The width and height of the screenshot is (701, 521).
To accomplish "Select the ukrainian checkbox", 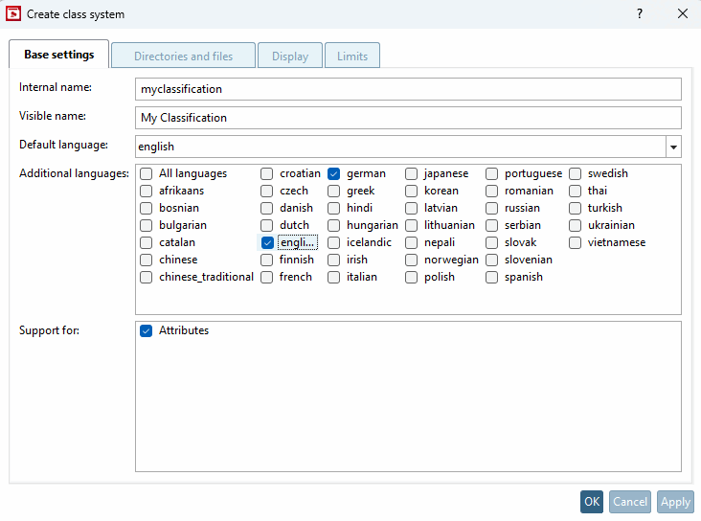I will [x=576, y=225].
